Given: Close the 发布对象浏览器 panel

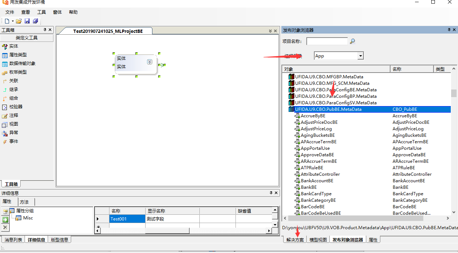Looking at the screenshot, I should pos(454,30).
